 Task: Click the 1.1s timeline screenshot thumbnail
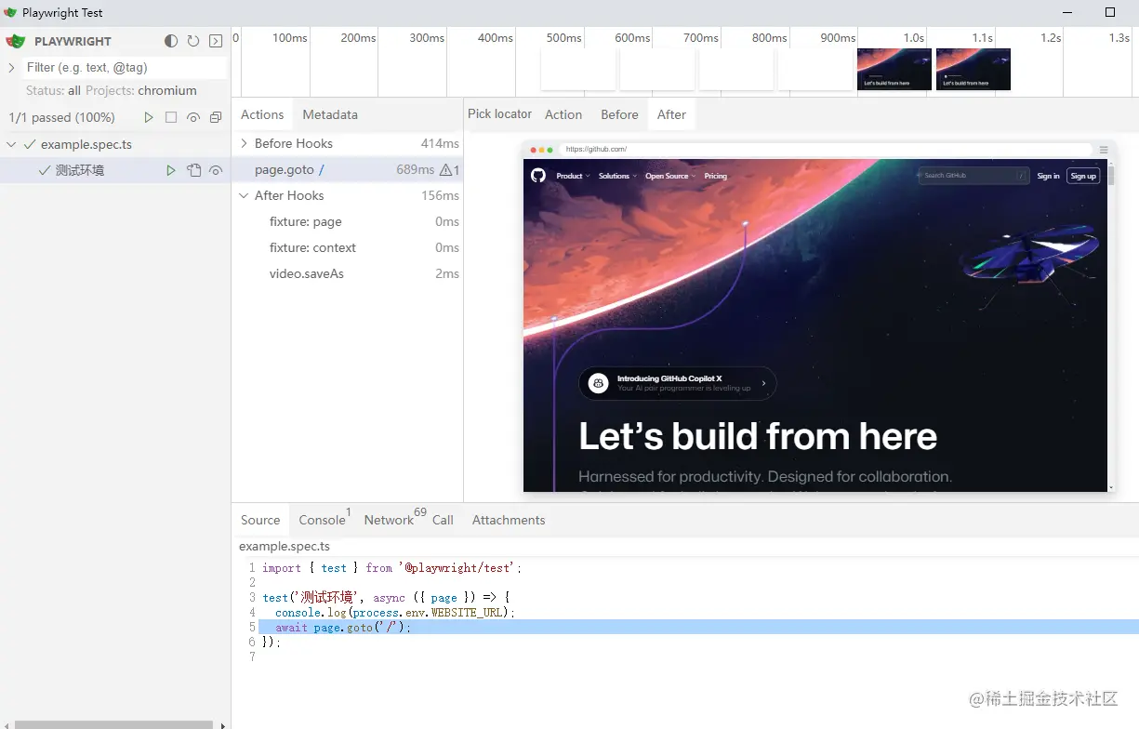973,70
